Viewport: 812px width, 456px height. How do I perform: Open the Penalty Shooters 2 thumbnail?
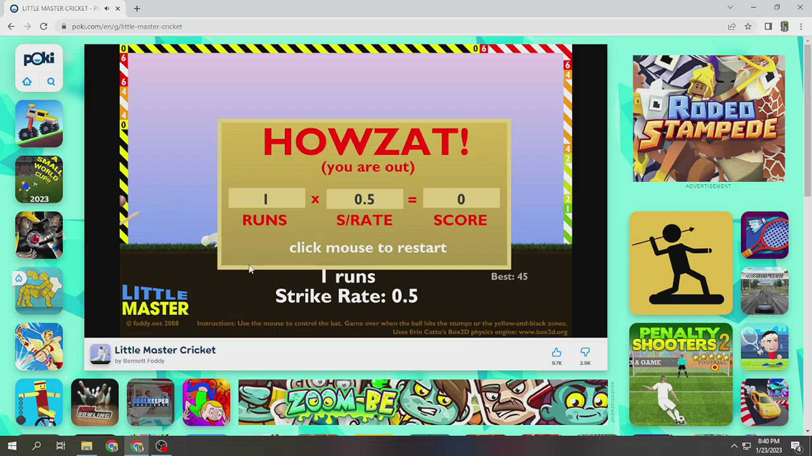click(681, 374)
